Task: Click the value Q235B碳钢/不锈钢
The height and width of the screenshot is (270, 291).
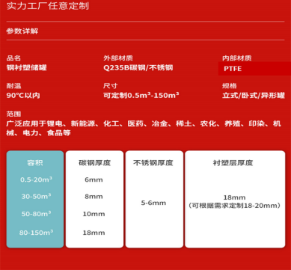Action: pos(138,68)
